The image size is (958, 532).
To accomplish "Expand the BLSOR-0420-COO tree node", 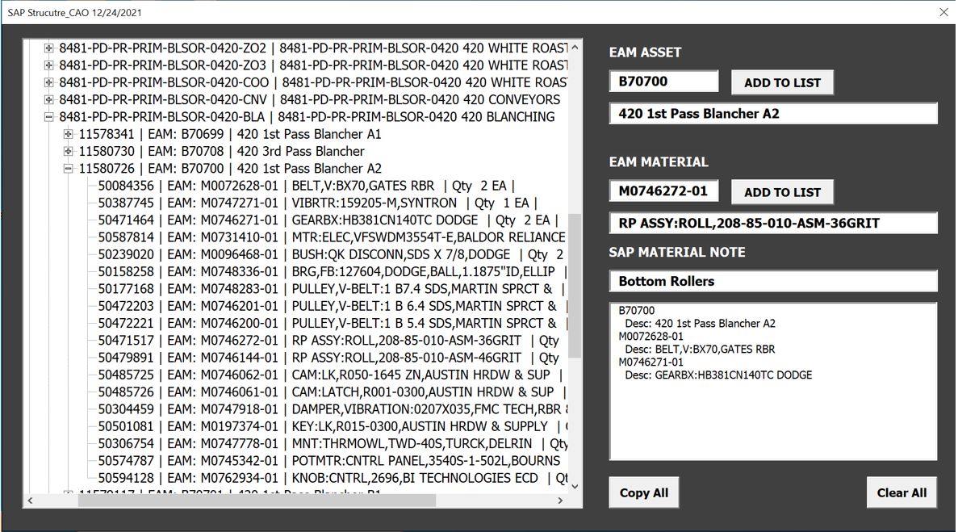I will pos(49,82).
